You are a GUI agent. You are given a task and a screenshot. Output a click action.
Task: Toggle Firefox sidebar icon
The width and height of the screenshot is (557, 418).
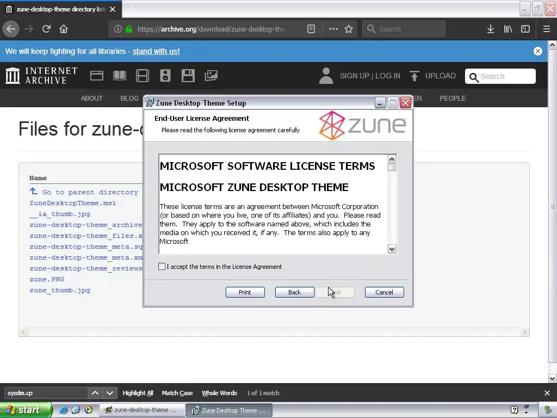[x=525, y=29]
